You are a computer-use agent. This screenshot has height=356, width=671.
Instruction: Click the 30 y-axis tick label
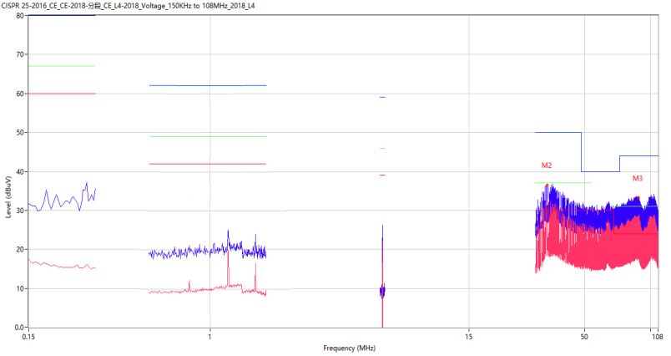click(20, 211)
